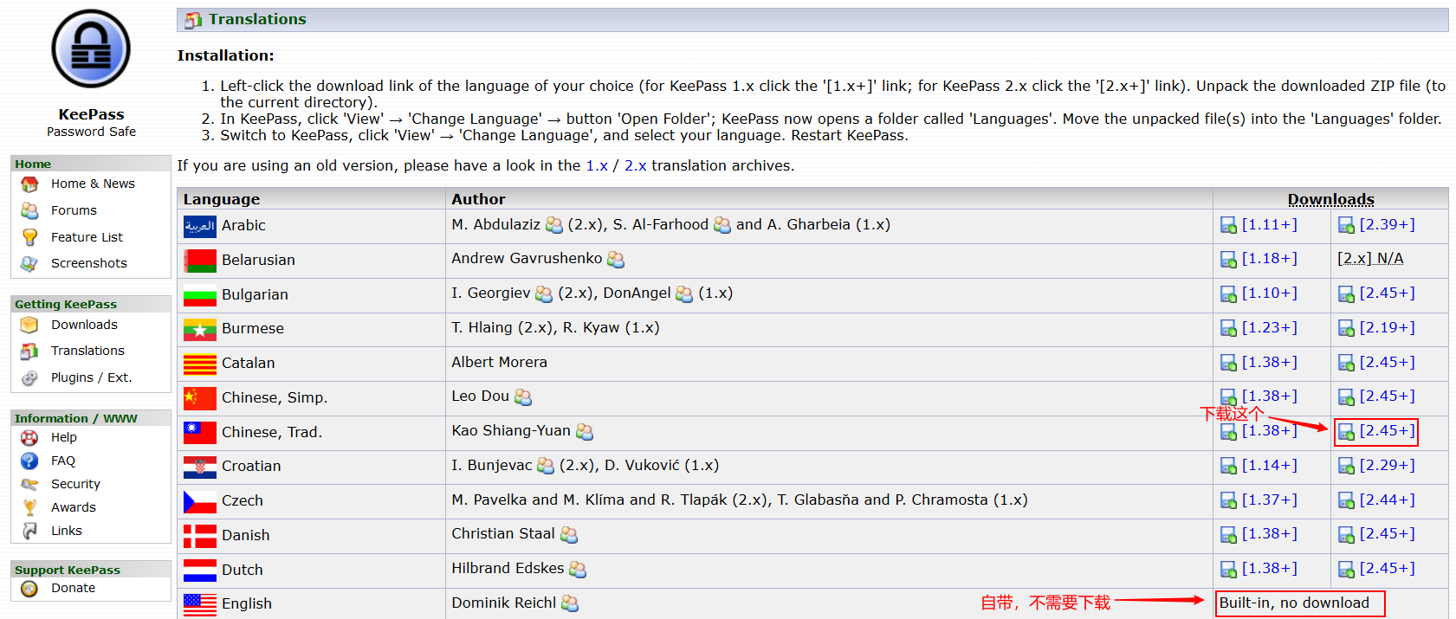Click the Screenshots sidebar icon
This screenshot has height=619, width=1456.
coord(29,263)
